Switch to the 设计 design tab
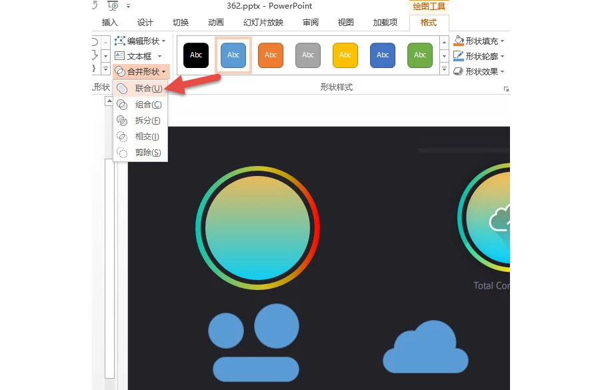The image size is (600, 390). (x=145, y=23)
